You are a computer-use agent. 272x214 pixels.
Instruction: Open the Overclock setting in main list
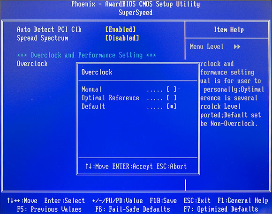tap(32, 64)
